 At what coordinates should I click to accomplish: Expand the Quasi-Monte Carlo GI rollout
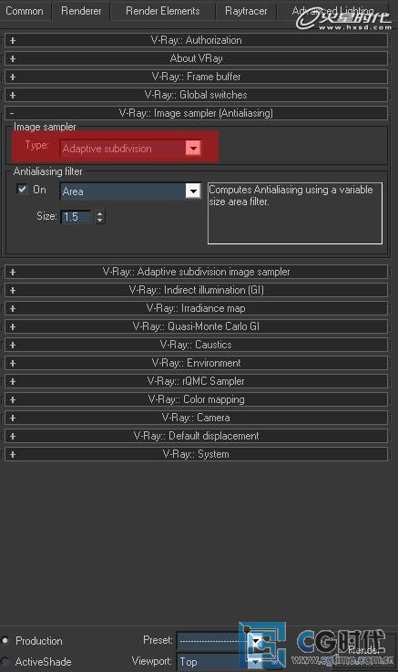(x=197, y=326)
